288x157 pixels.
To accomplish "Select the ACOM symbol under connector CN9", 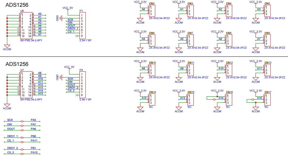I will [x=256, y=50].
